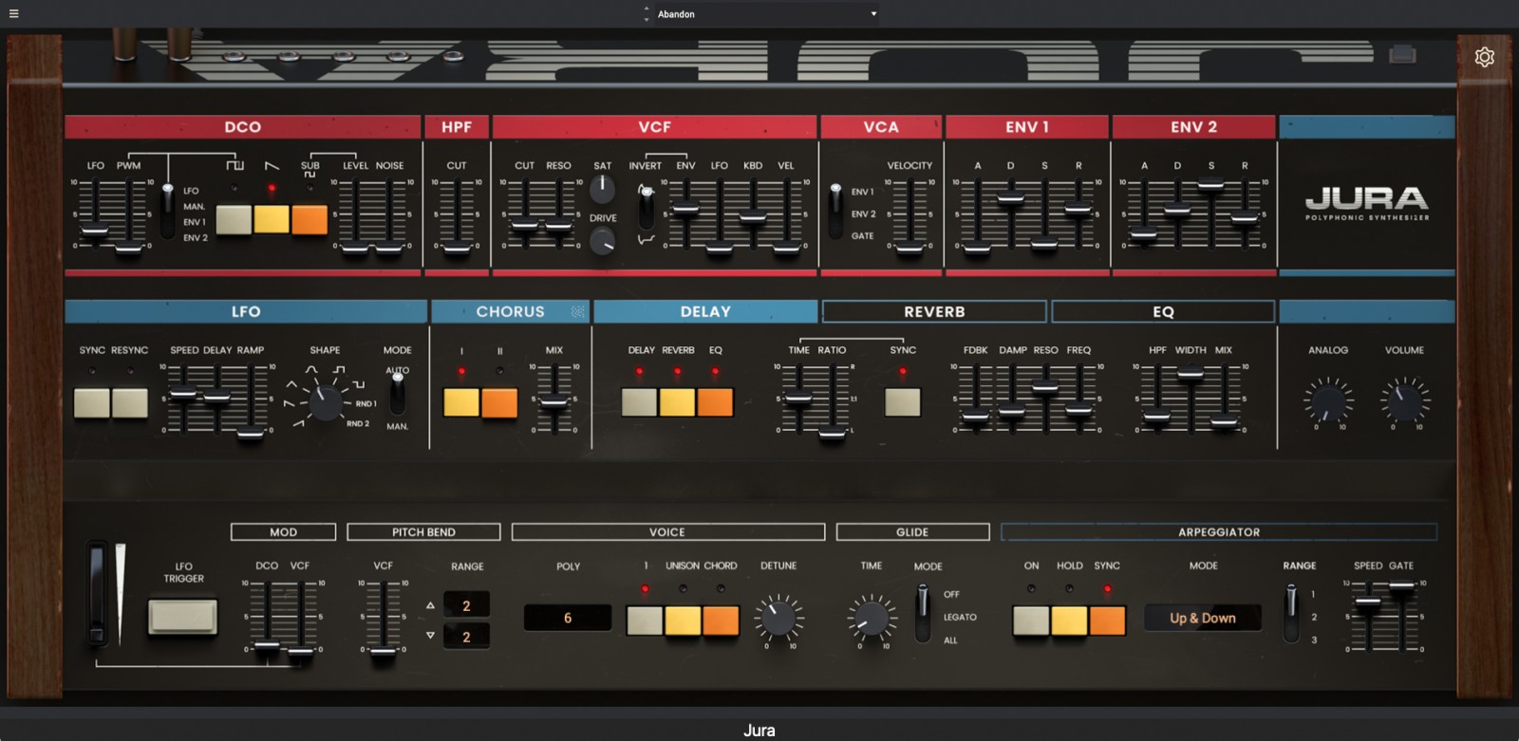This screenshot has width=1519, height=741.
Task: Open the CHORUS section options icon
Action: (577, 311)
